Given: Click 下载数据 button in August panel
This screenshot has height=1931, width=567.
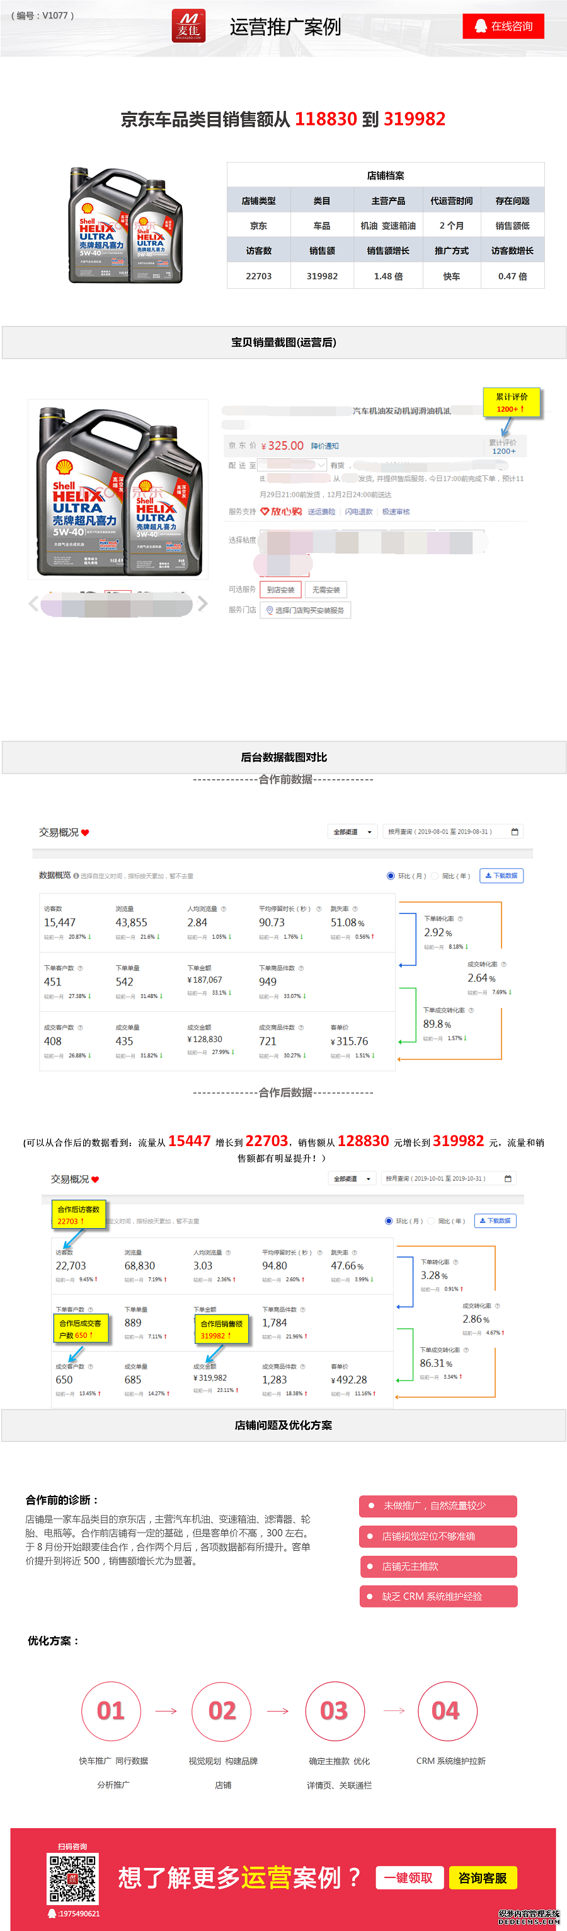Looking at the screenshot, I should point(501,876).
